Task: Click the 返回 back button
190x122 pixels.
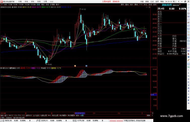Action: (x=155, y=5)
